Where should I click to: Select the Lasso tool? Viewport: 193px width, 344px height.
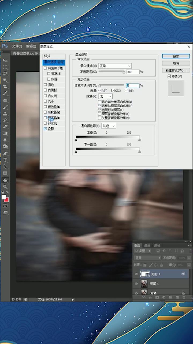5,74
